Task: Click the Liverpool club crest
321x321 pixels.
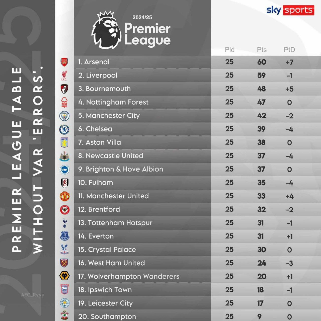Action: (64, 75)
